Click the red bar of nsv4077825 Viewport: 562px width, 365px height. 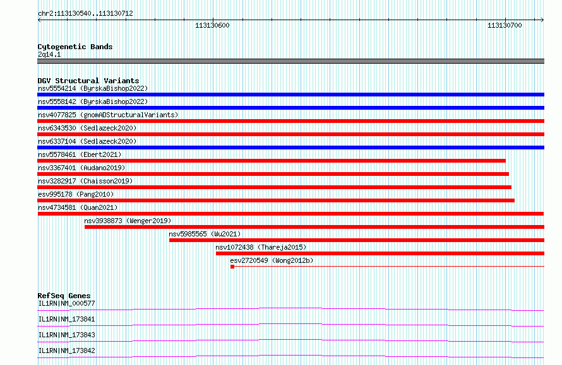click(x=290, y=121)
